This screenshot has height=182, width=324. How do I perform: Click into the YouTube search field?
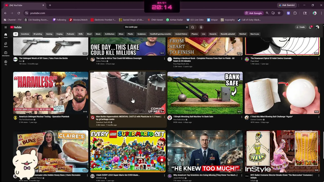pos(154,27)
